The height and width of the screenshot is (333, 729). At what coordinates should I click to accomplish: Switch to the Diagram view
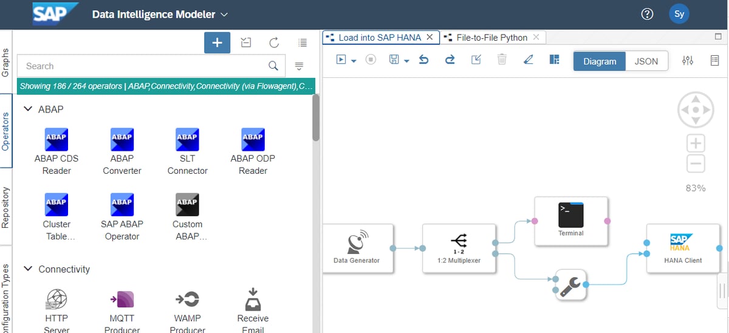pyautogui.click(x=600, y=61)
